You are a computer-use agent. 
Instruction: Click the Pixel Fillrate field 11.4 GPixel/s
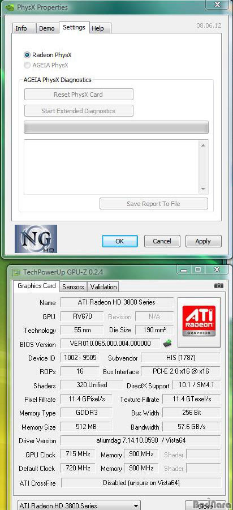(87, 398)
